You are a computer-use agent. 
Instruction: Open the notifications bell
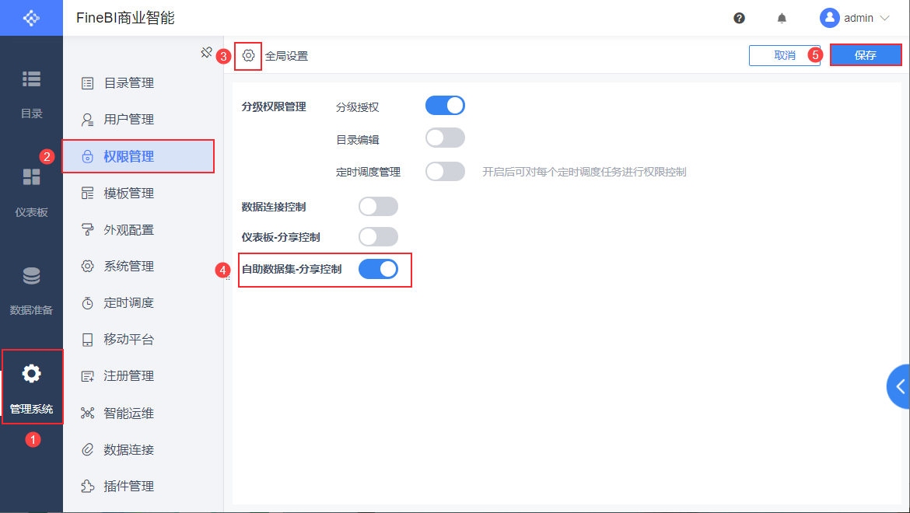click(x=782, y=18)
